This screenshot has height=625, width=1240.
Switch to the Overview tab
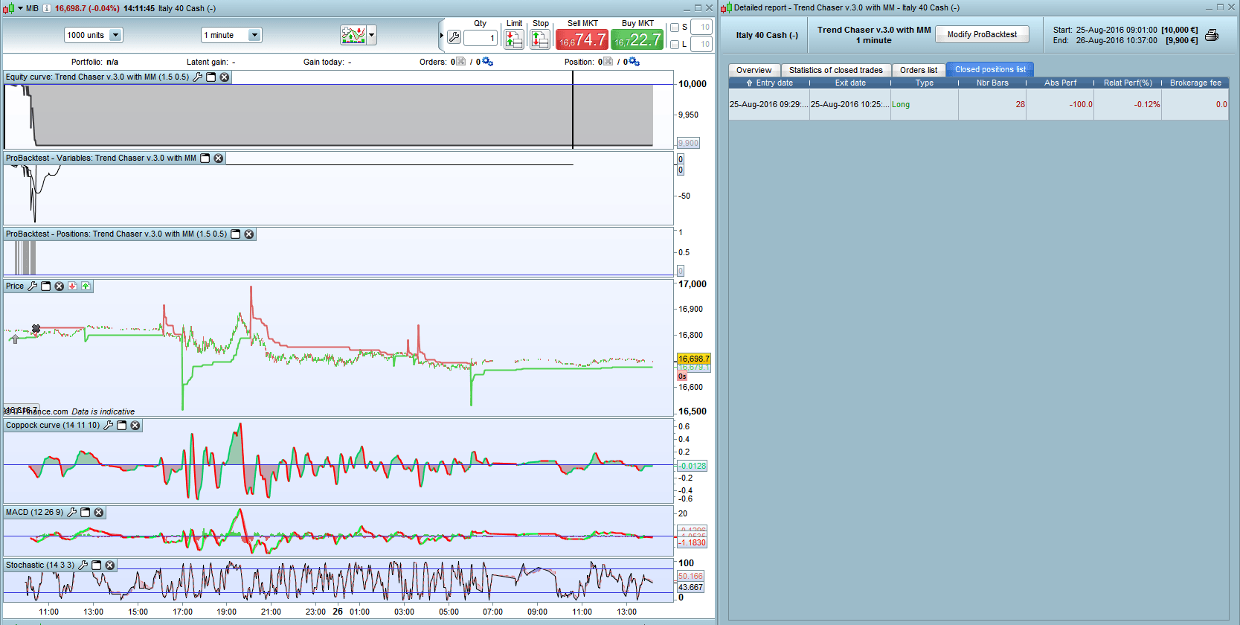point(754,70)
